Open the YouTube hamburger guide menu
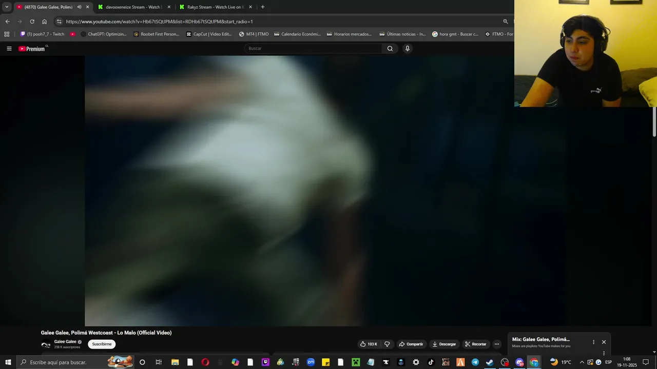The height and width of the screenshot is (369, 657). coord(9,49)
